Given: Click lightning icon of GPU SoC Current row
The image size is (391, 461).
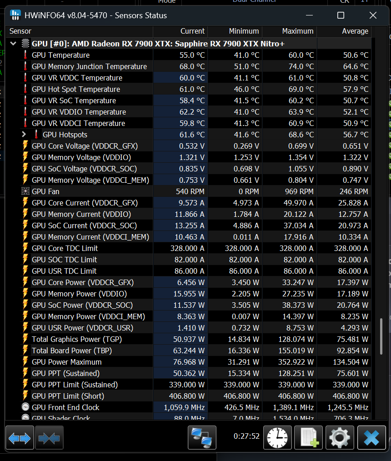Looking at the screenshot, I should click(x=25, y=225).
